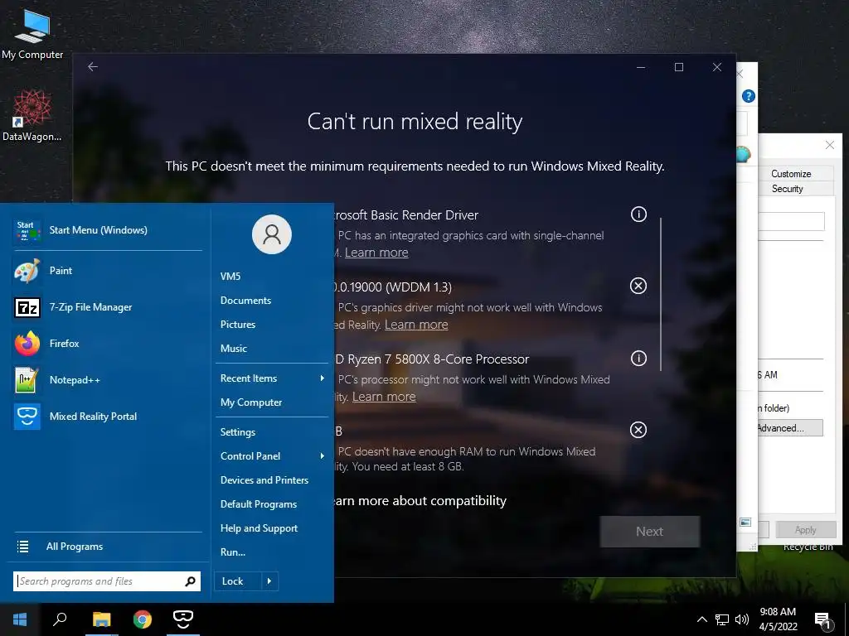
Task: Open Devices and Printers
Action: point(272,480)
